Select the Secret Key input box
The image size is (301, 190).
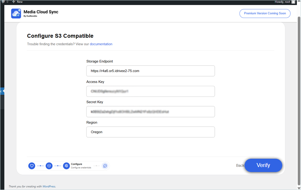point(150,112)
